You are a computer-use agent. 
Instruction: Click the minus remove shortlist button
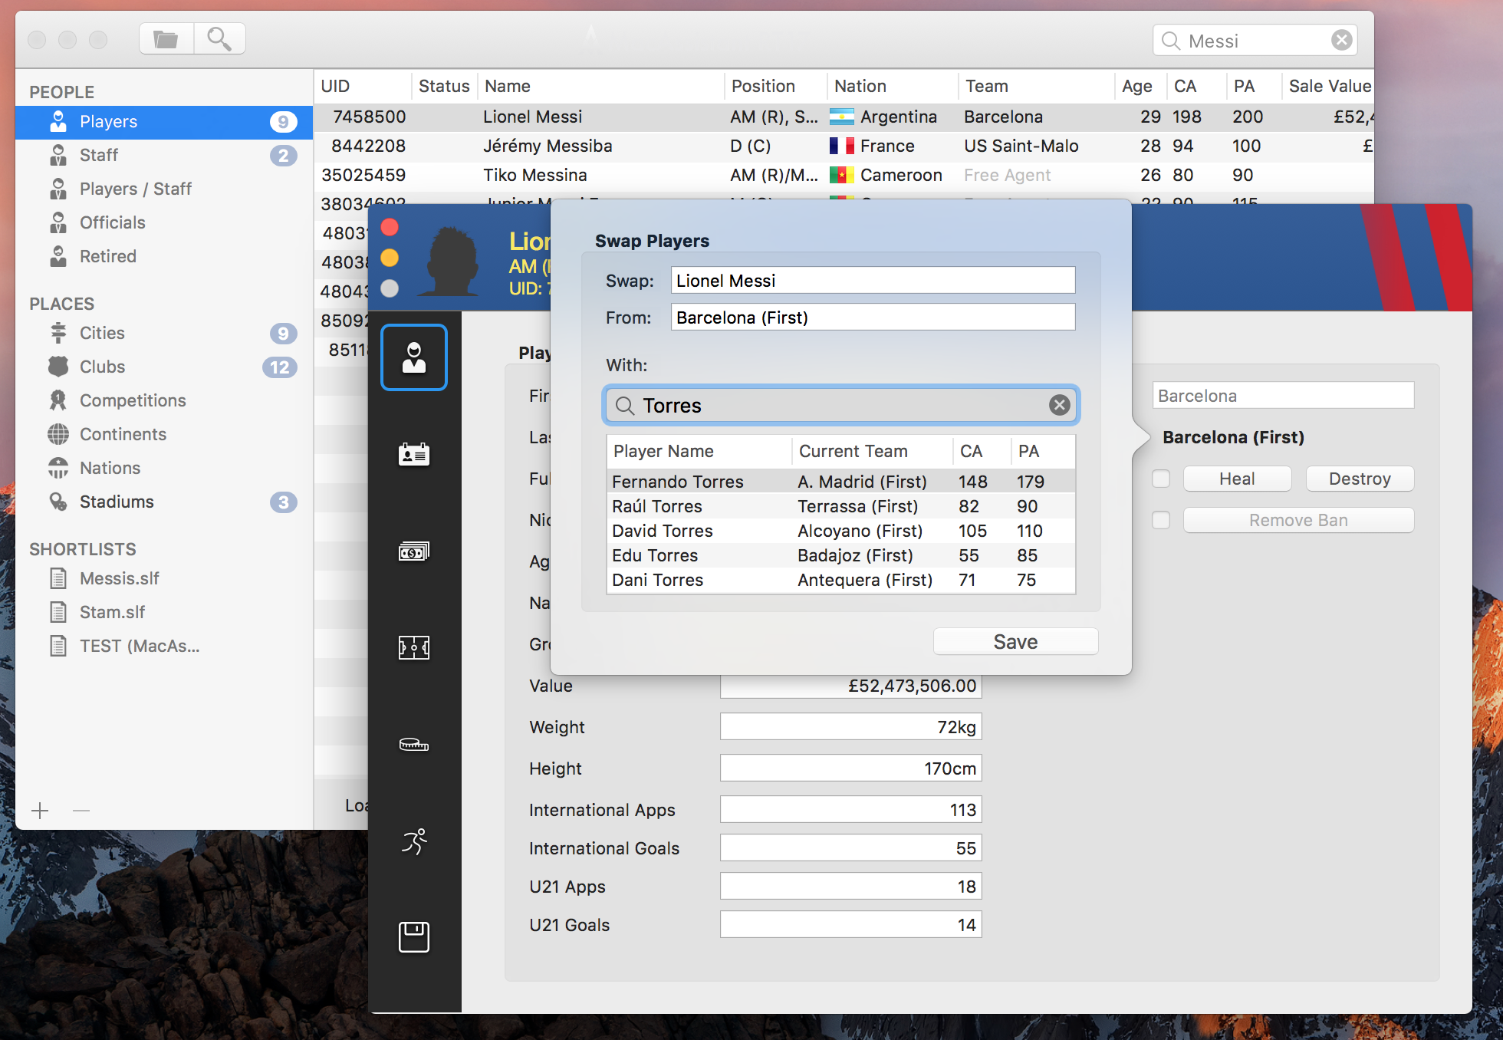coord(81,811)
